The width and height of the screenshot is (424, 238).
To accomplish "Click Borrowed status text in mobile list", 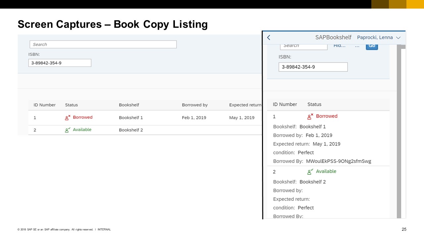I will 327,116.
